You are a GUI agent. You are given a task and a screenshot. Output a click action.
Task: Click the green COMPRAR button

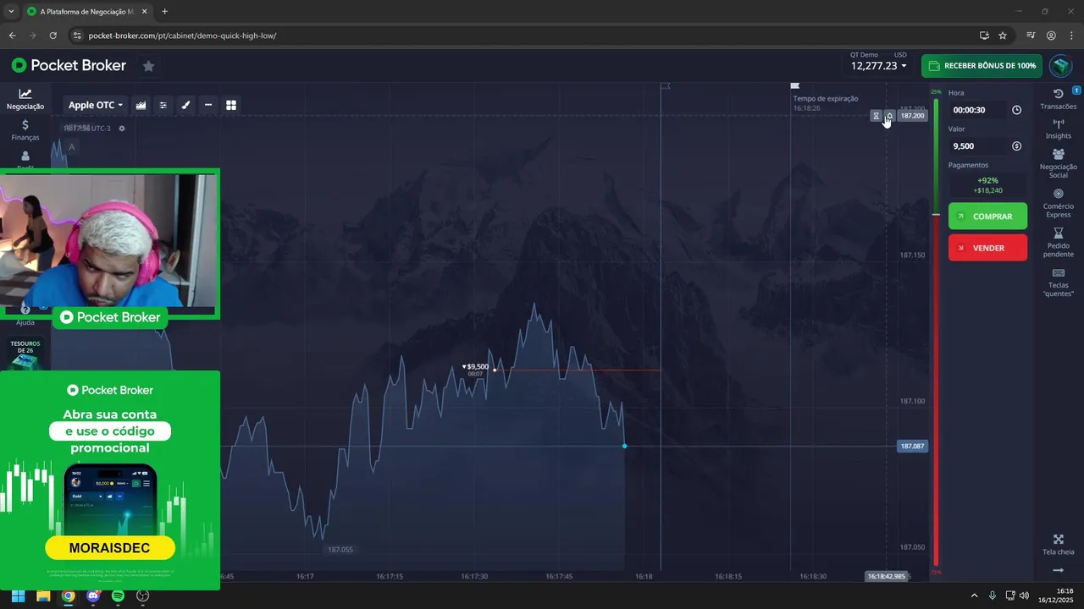pyautogui.click(x=987, y=217)
